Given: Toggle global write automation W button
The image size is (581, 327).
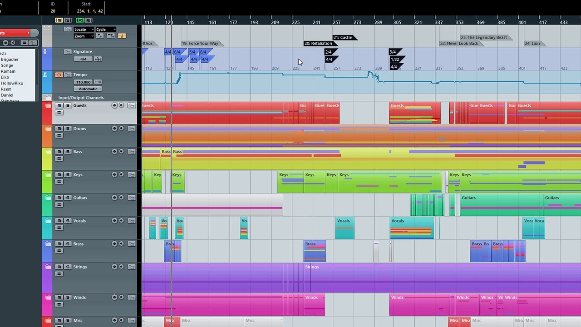Looking at the screenshot, I should click(89, 20).
